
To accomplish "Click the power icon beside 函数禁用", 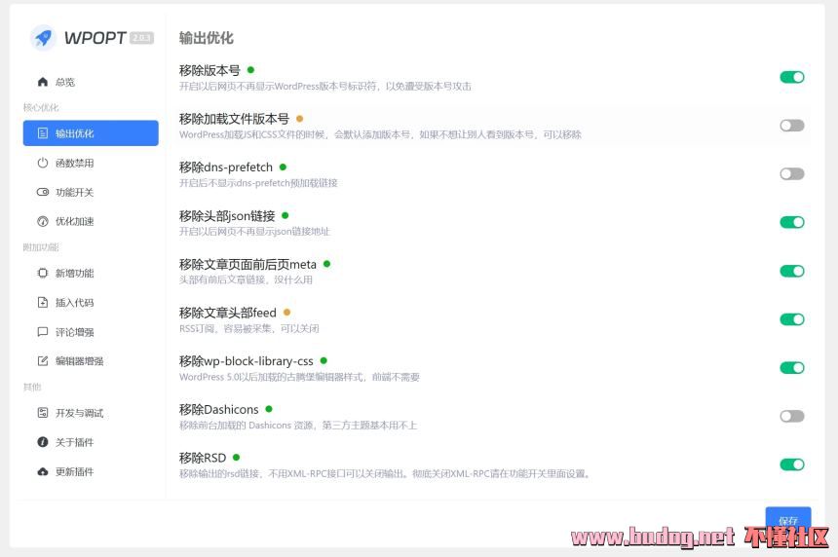I will click(43, 163).
